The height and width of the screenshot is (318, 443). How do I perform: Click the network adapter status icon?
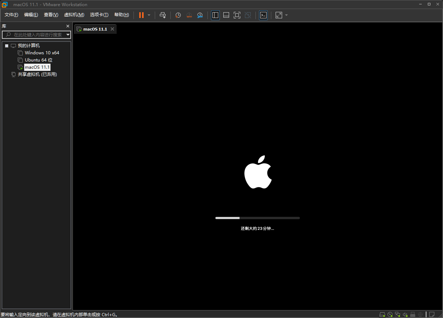(x=398, y=315)
